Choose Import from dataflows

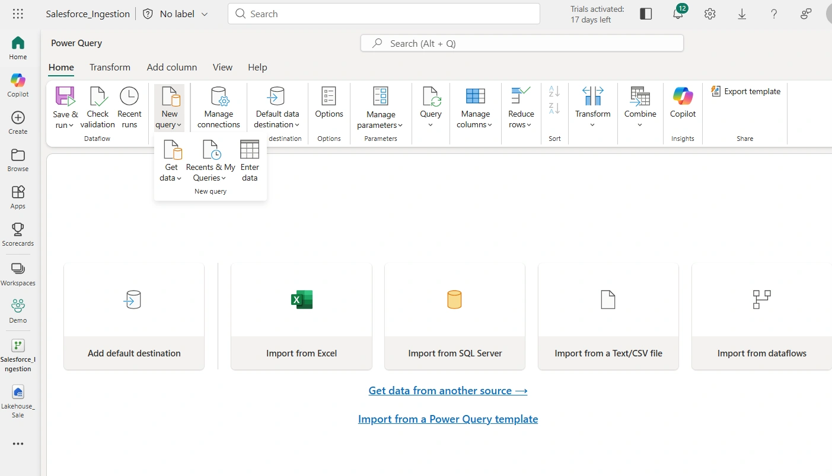point(762,317)
